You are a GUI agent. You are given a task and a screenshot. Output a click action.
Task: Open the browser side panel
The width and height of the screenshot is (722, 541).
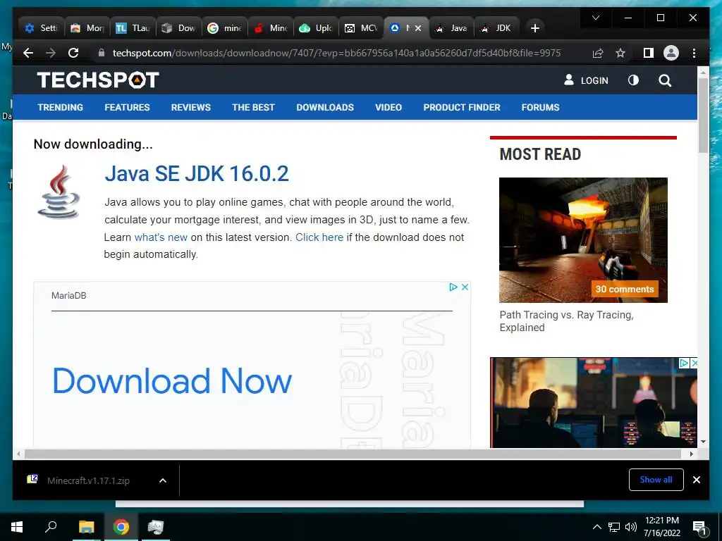click(649, 53)
